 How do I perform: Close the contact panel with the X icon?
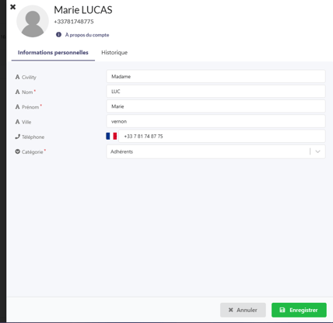tap(12, 7)
